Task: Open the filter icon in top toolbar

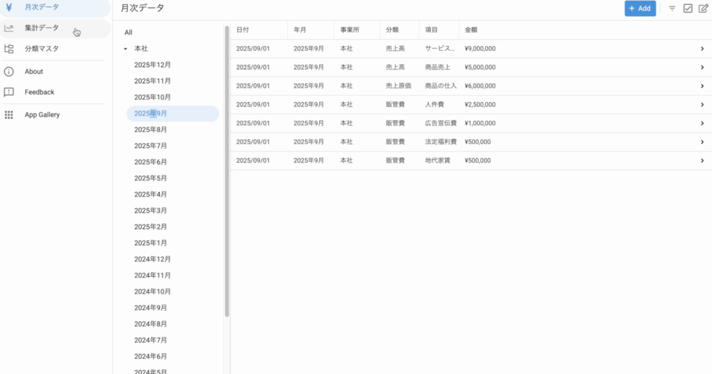Action: point(672,8)
